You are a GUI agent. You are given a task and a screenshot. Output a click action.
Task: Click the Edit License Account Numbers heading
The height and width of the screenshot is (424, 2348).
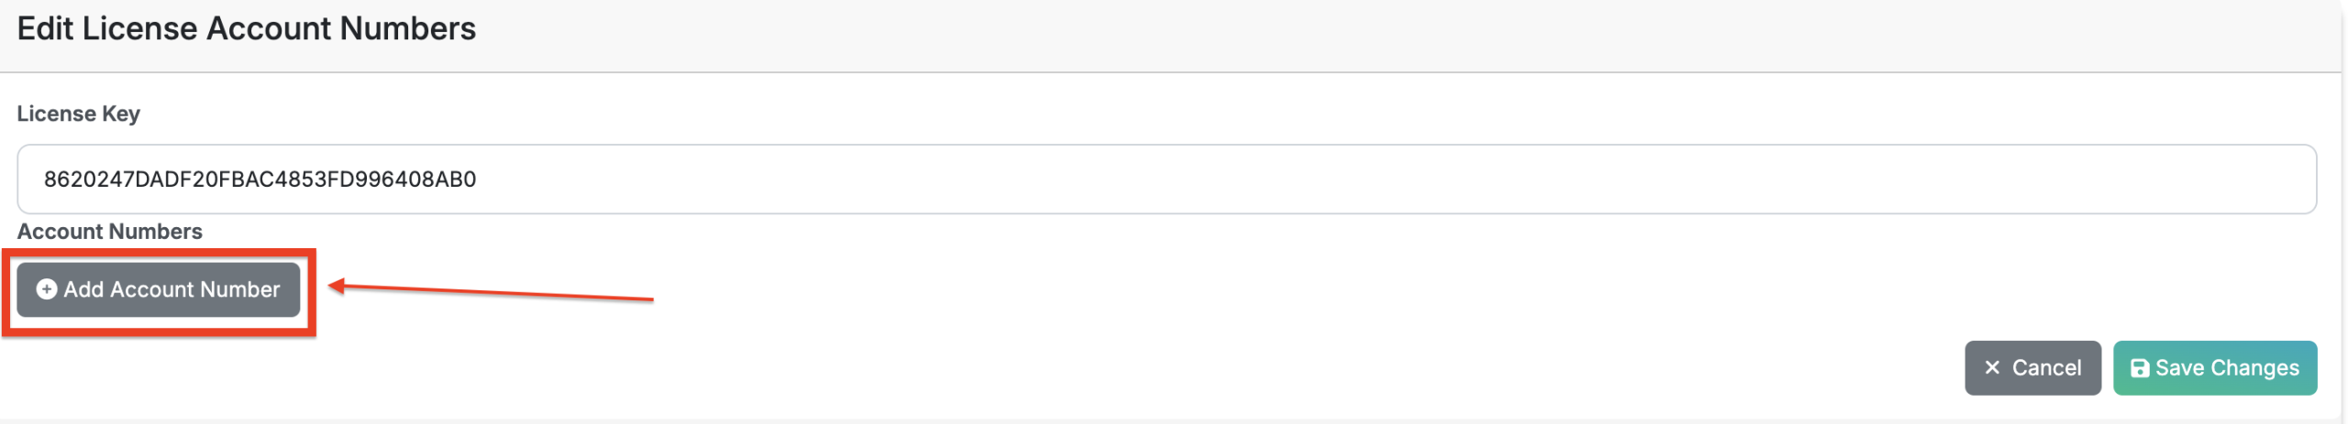[246, 29]
